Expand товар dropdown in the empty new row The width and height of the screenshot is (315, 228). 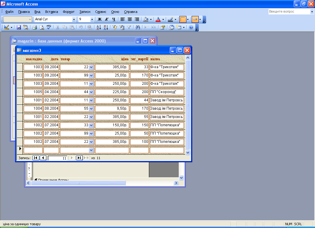tap(91, 150)
